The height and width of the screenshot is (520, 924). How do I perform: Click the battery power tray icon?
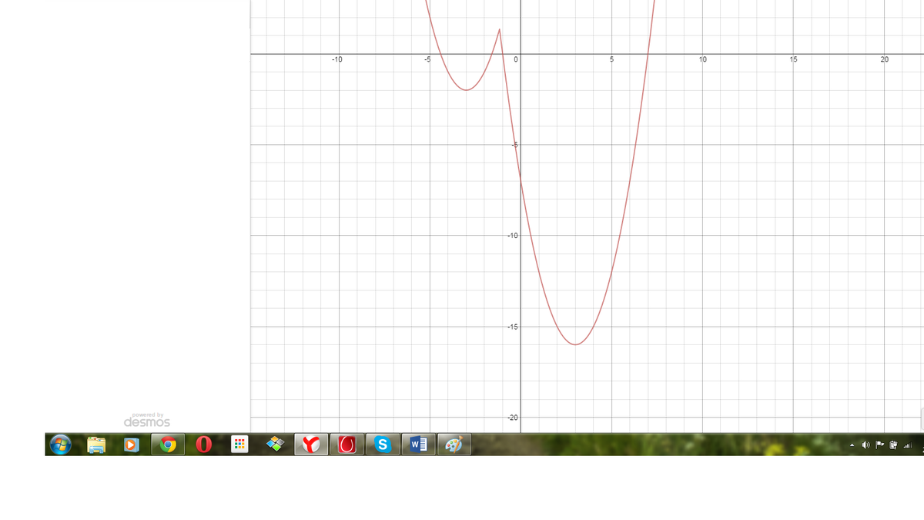coord(894,445)
